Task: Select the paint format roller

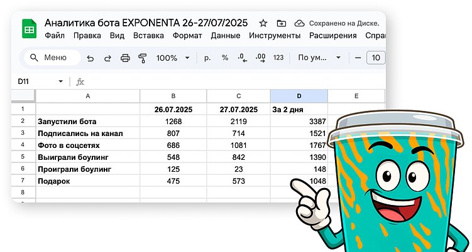Action: 143,58
